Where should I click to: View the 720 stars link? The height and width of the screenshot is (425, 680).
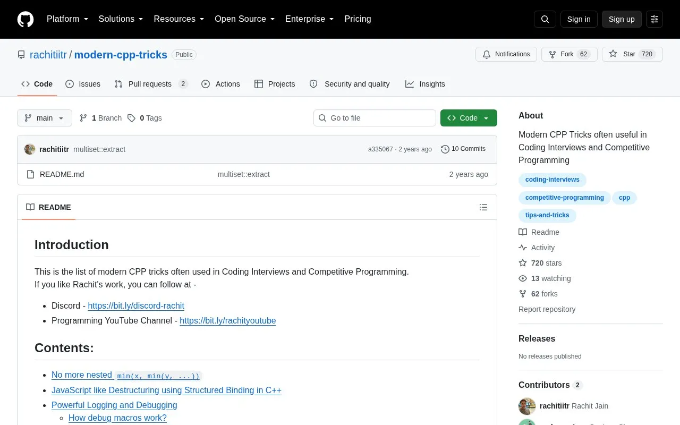540,263
